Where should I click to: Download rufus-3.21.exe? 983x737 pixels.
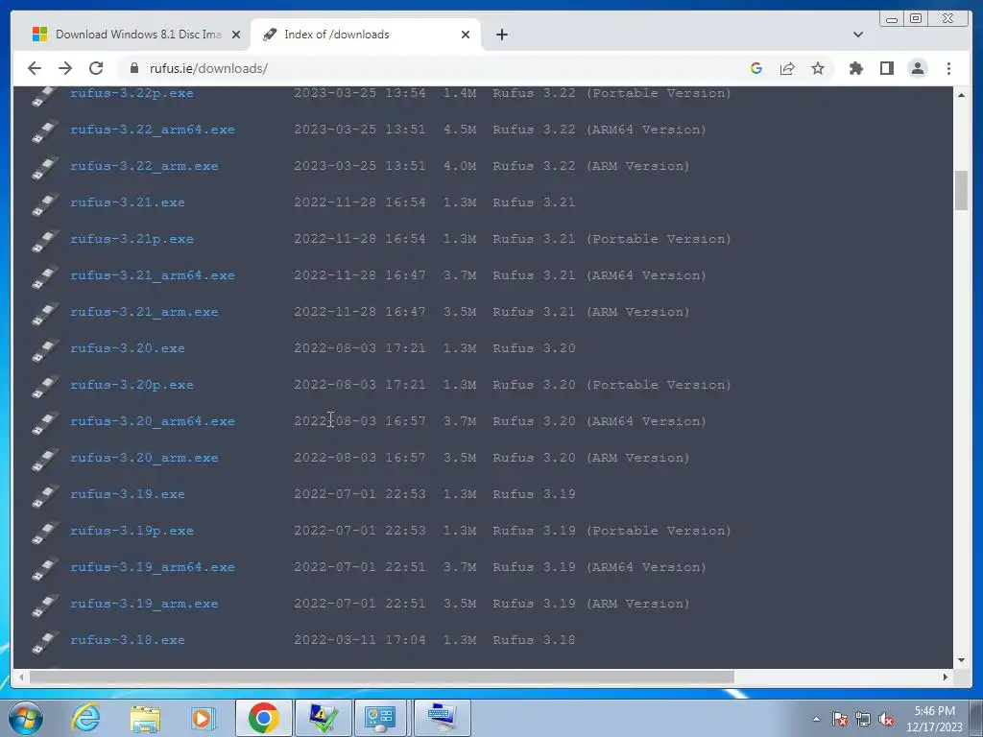click(x=128, y=202)
